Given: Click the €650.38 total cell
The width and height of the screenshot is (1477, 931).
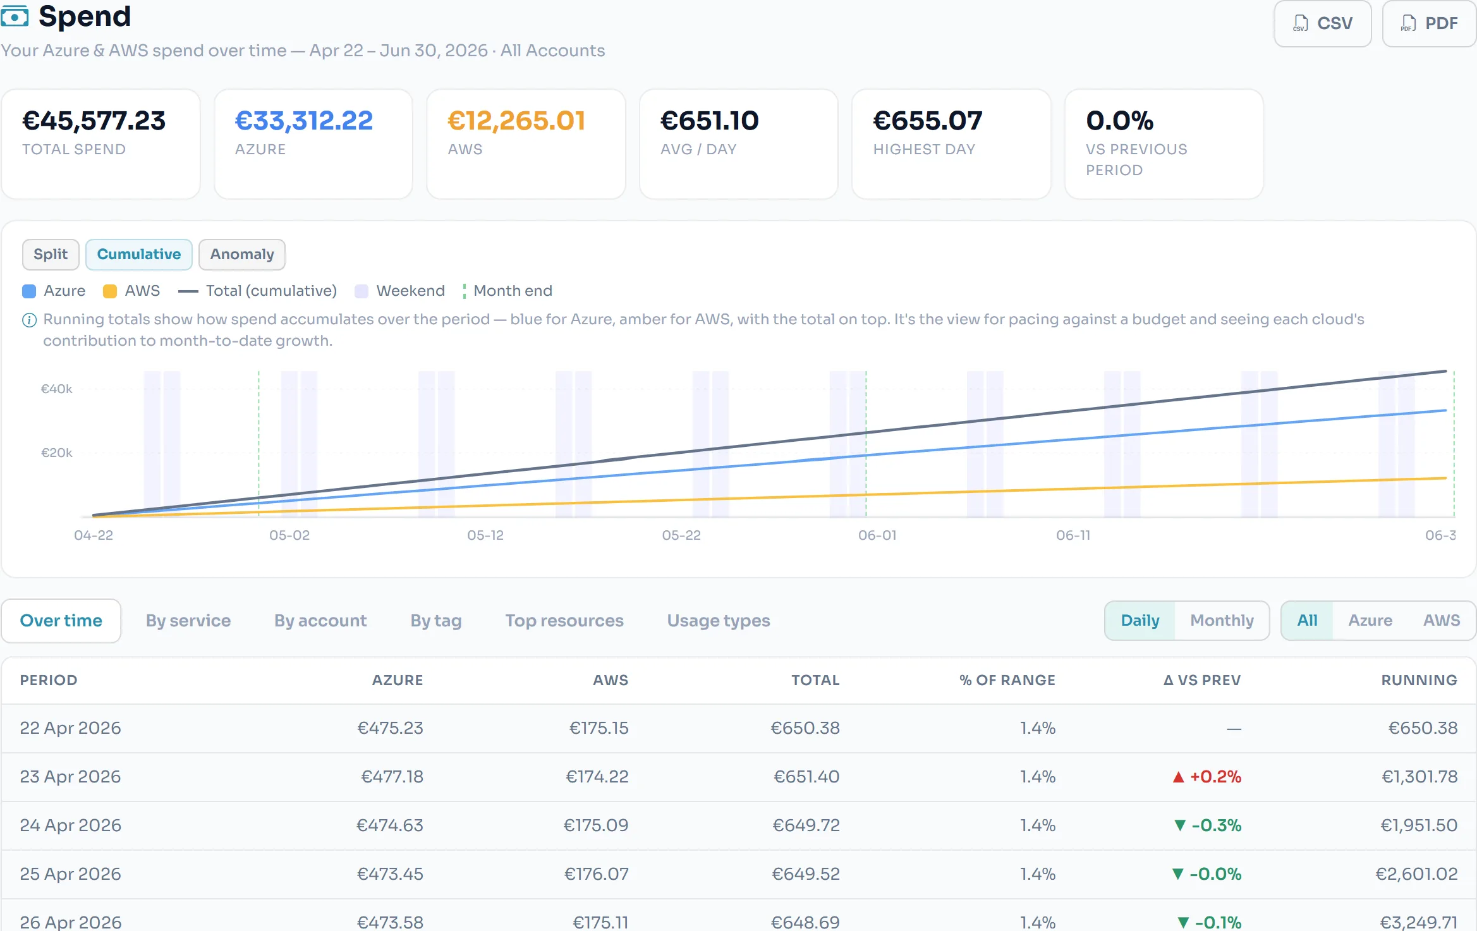Looking at the screenshot, I should (x=805, y=728).
